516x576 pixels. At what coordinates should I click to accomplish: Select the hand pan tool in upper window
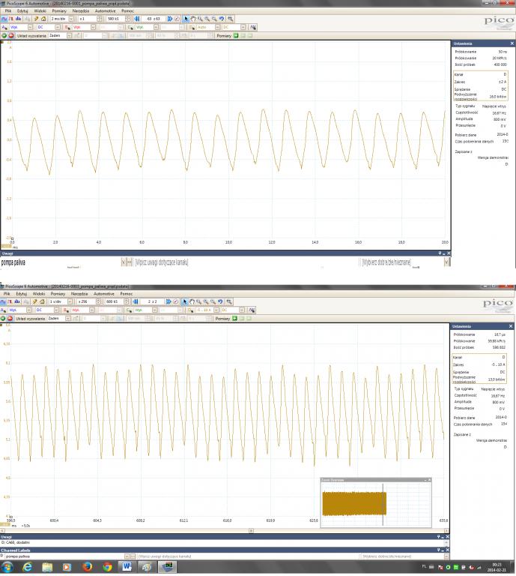point(193,17)
